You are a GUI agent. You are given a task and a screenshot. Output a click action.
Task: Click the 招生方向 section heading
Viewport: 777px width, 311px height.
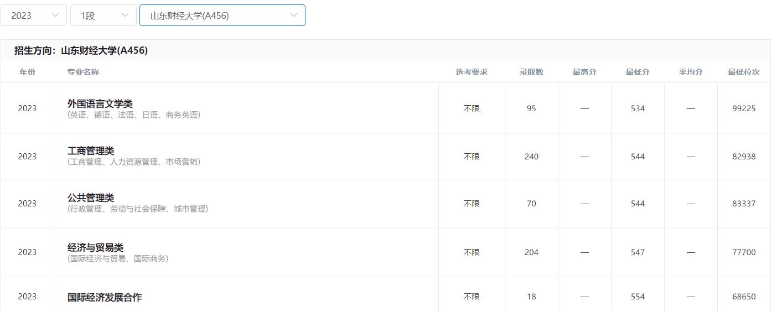pos(81,50)
